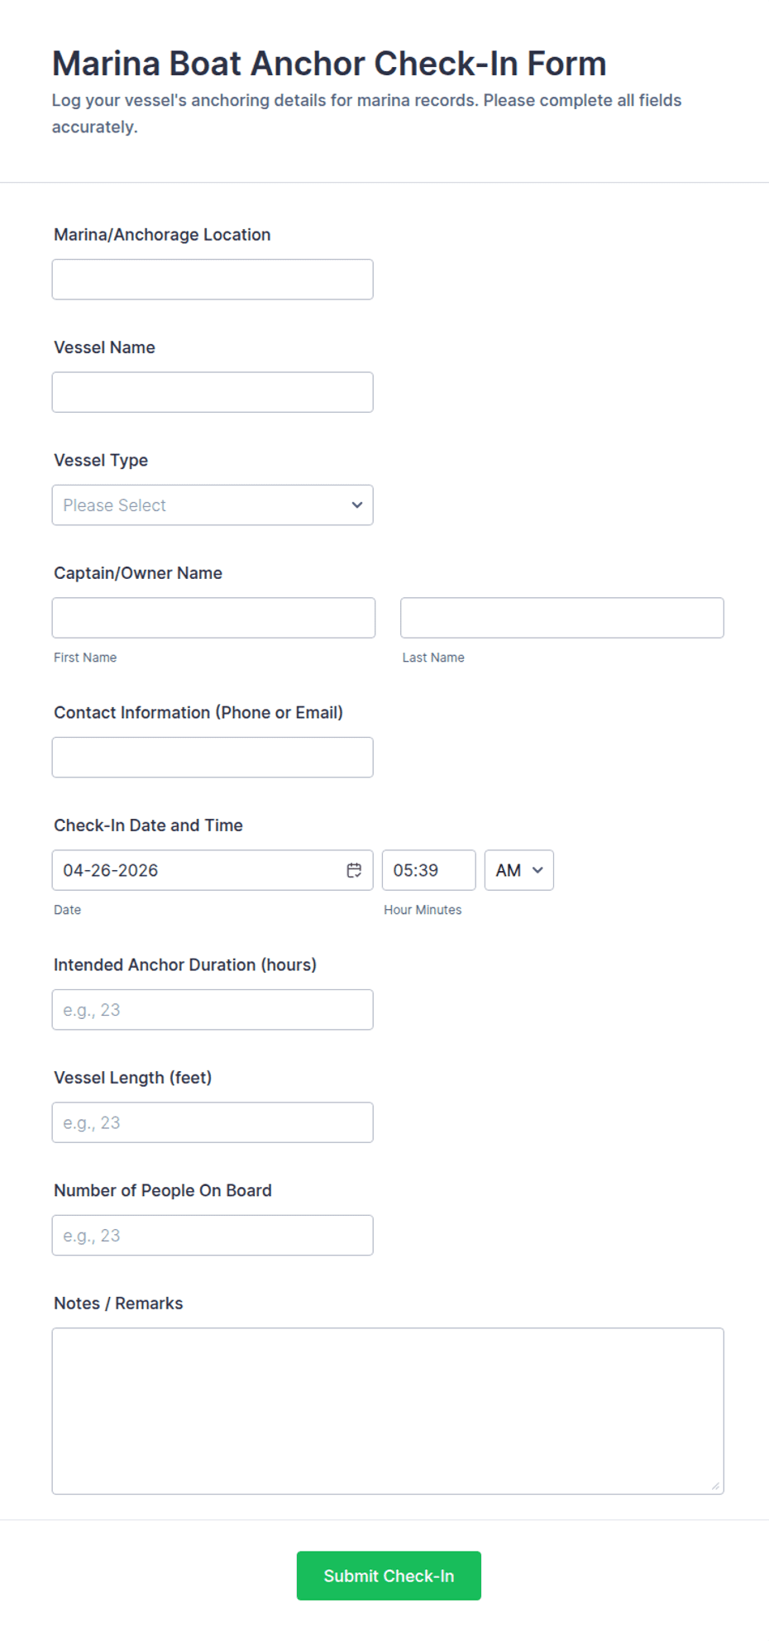
Task: Click the Submit Check-In button
Action: 389,1576
